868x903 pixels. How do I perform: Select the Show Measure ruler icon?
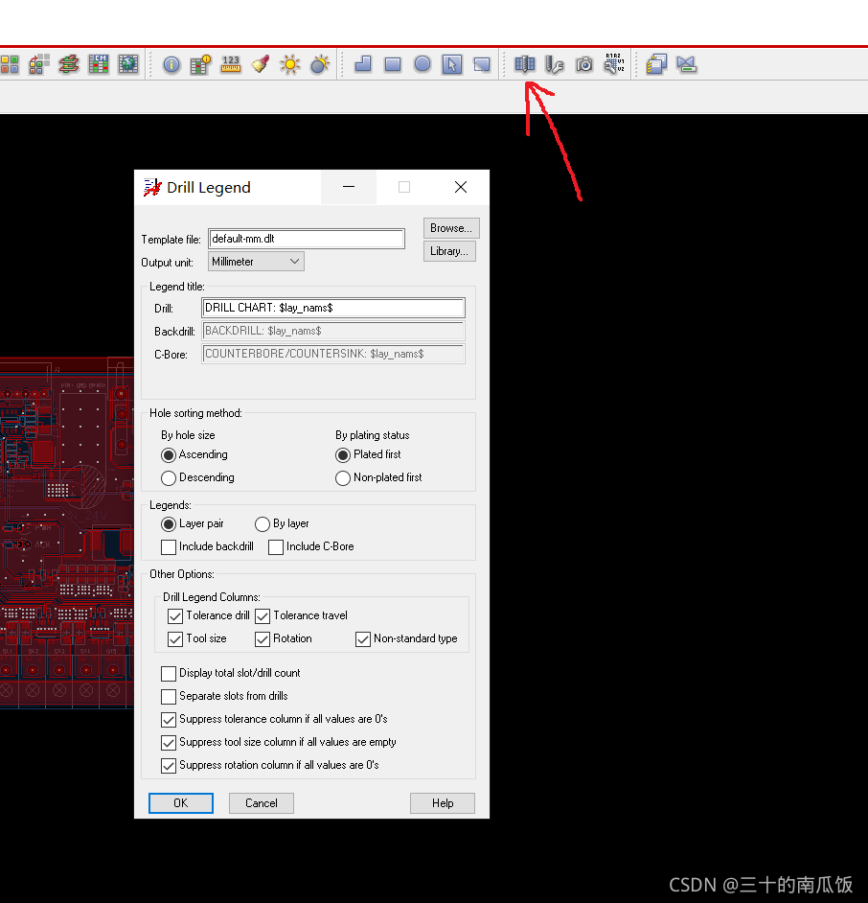[x=230, y=64]
